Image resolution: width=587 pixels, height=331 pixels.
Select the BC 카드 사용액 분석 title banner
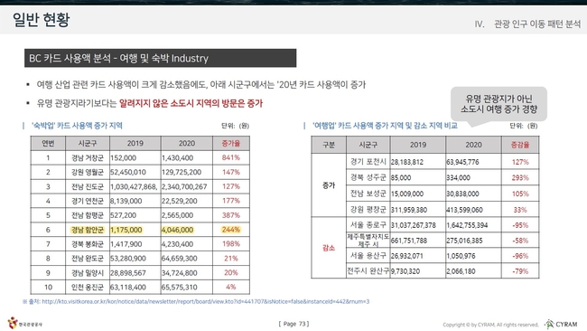tap(160, 58)
